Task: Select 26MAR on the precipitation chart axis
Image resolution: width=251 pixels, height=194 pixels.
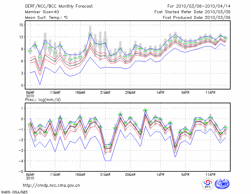Action: pyautogui.click(x=130, y=174)
